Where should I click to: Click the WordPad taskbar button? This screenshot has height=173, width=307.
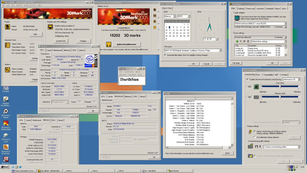coord(154,171)
